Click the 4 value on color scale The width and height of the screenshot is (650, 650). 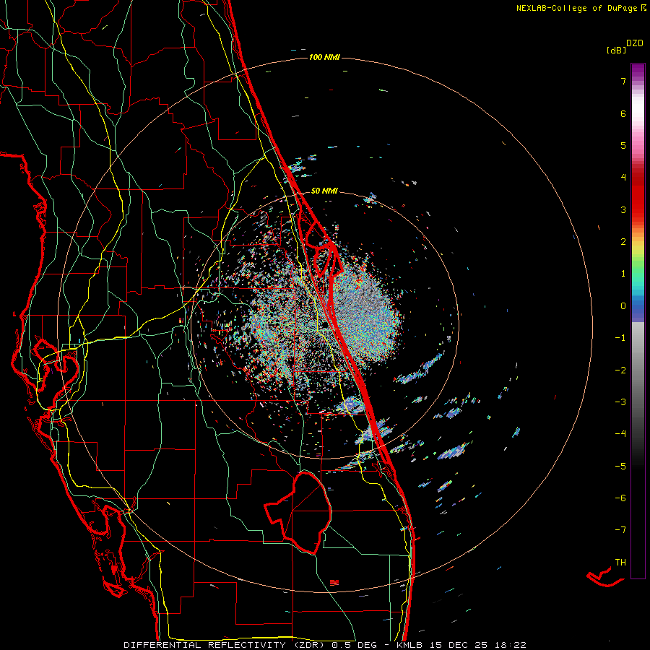click(623, 178)
